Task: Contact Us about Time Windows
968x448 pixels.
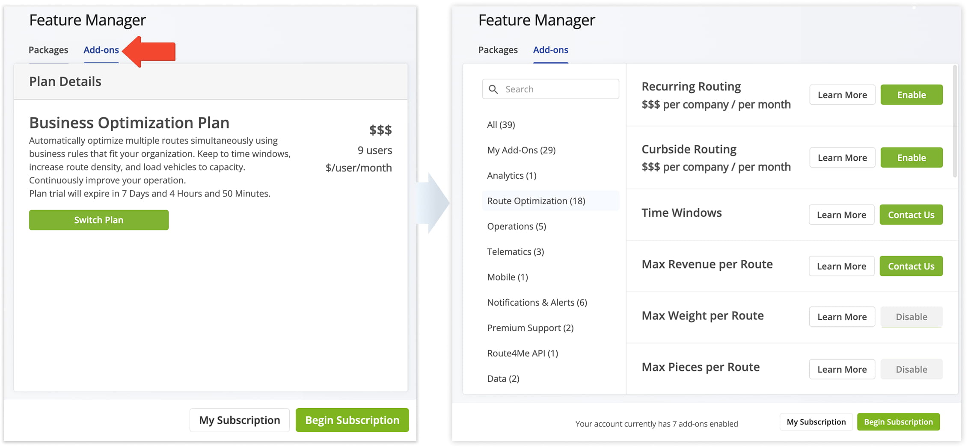Action: tap(911, 215)
